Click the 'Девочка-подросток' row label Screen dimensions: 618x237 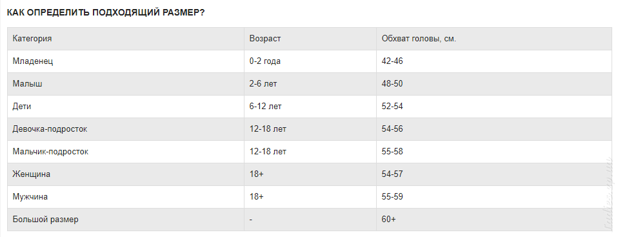click(50, 129)
